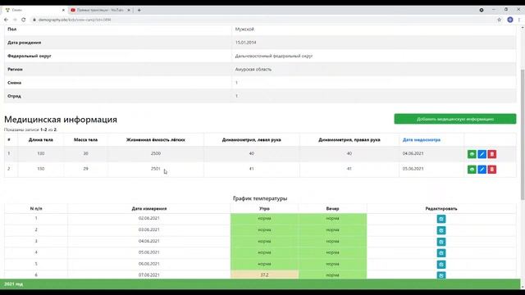The height and width of the screenshot is (295, 525).
Task: Select the 2501 lung capacity value
Action: [155, 169]
